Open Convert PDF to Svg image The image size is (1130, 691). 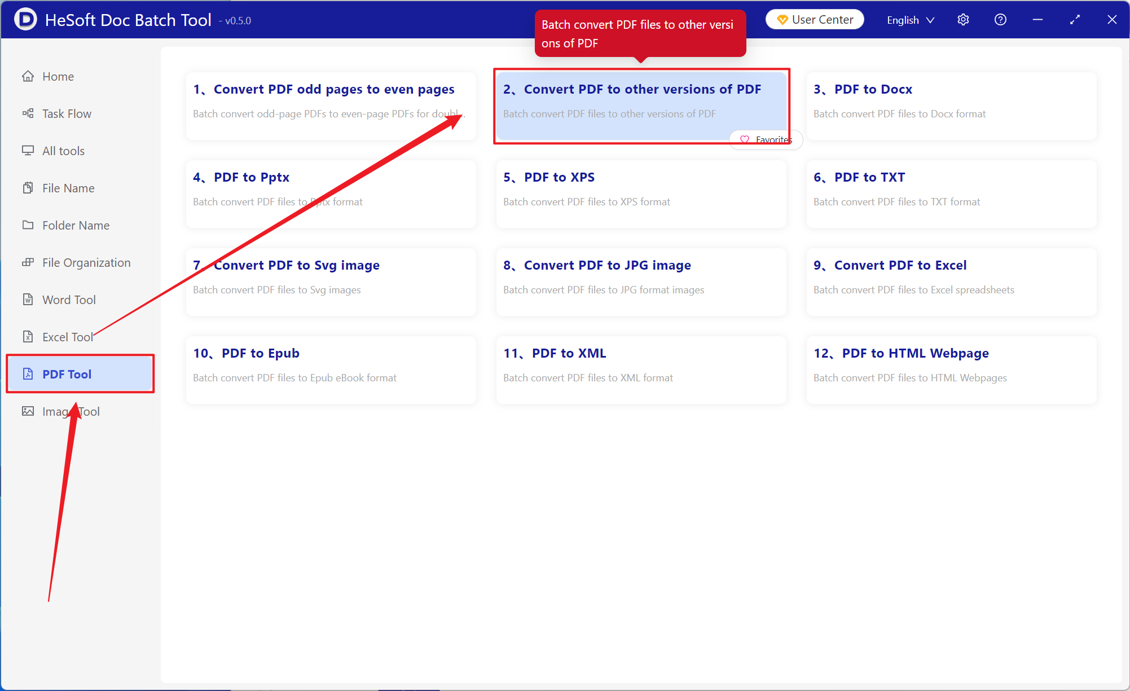click(331, 282)
